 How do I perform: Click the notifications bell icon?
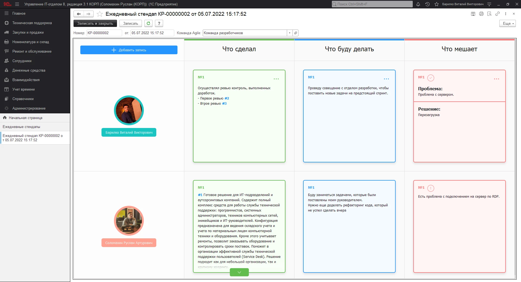pyautogui.click(x=418, y=4)
